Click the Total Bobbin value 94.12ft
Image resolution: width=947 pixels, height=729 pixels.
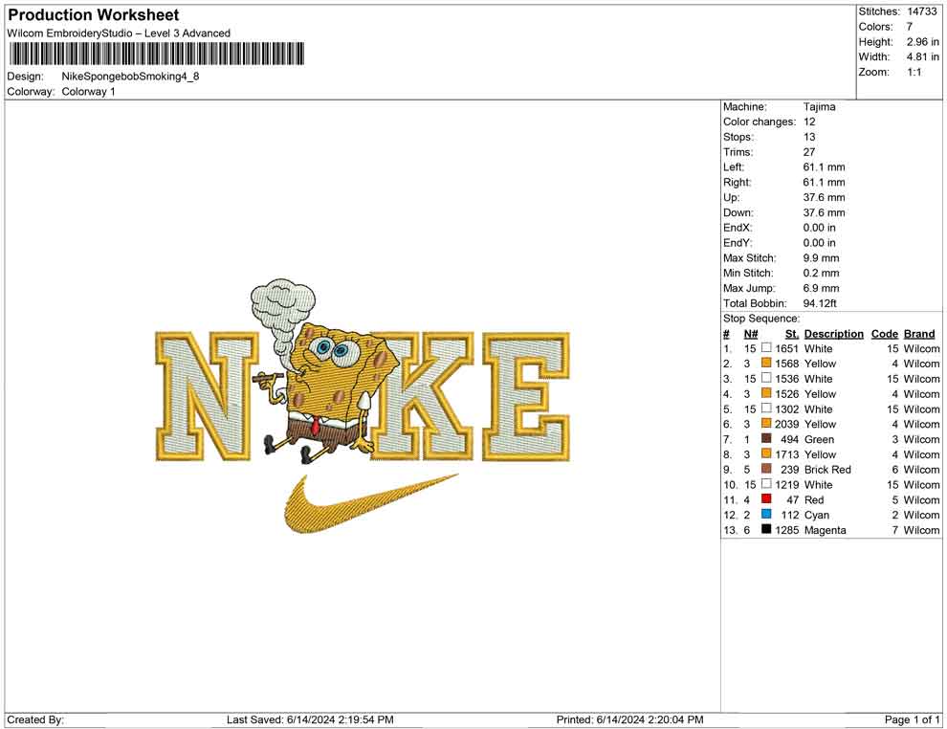click(820, 303)
